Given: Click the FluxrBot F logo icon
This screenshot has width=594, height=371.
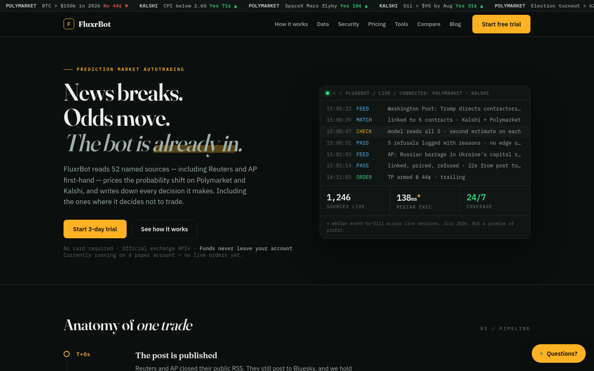Looking at the screenshot, I should coord(69,24).
